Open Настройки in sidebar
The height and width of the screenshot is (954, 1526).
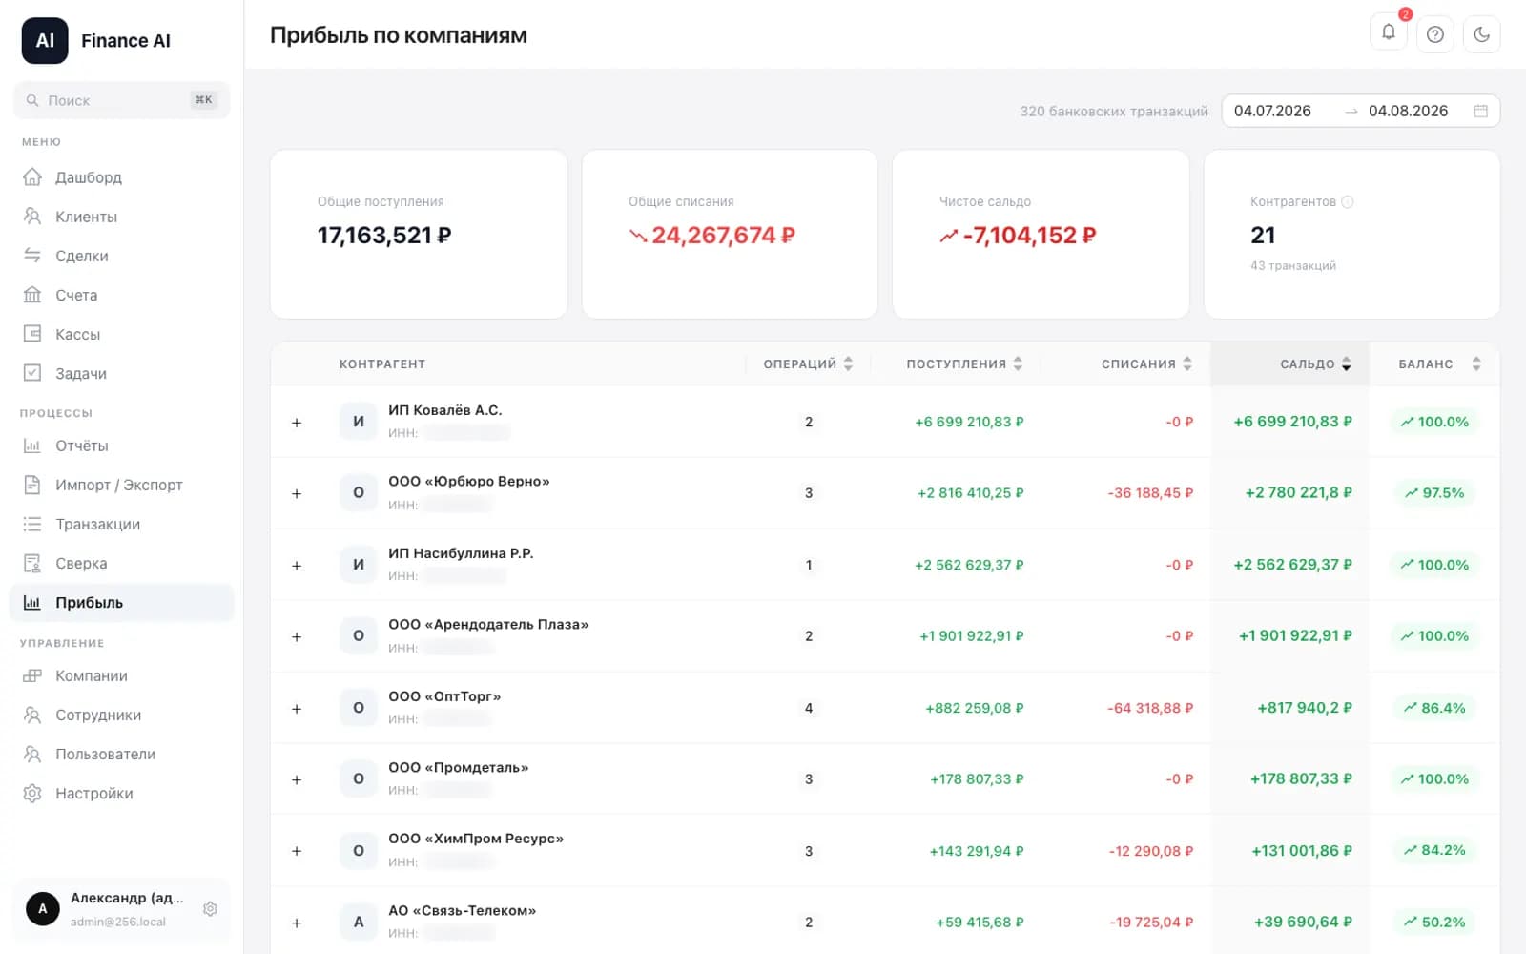122,793
